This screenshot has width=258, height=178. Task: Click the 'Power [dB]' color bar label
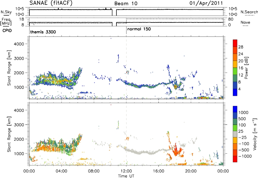tap(246, 68)
